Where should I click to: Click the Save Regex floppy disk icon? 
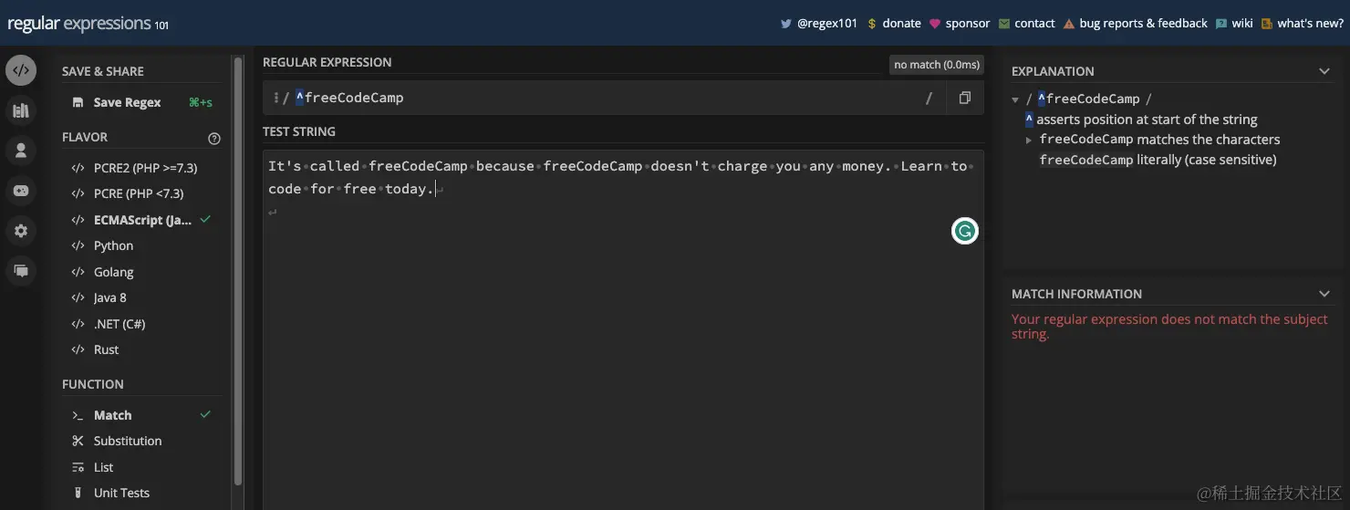pyautogui.click(x=78, y=102)
